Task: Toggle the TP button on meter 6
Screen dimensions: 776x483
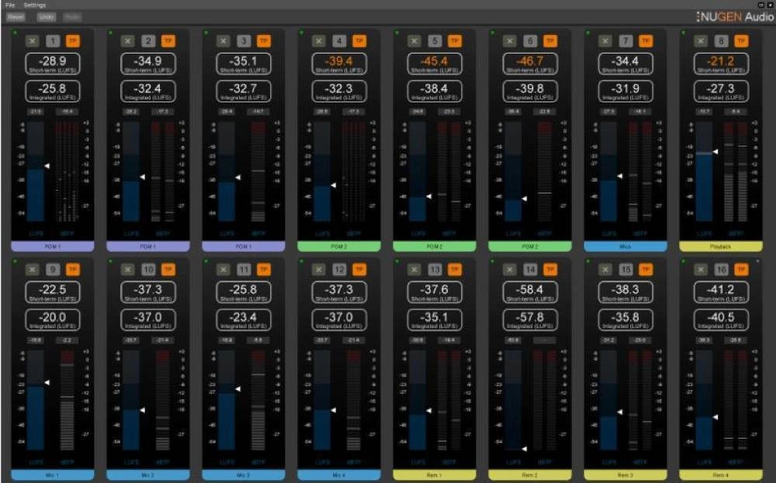Action: (x=551, y=41)
